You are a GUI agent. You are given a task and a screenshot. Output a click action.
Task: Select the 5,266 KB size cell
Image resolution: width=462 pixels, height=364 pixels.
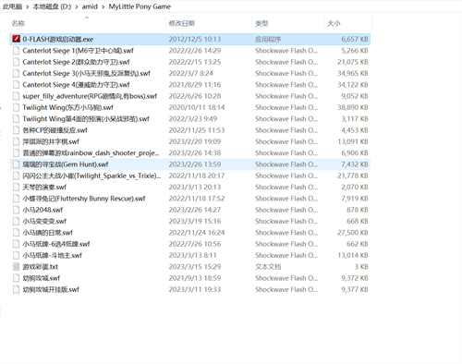coord(355,51)
